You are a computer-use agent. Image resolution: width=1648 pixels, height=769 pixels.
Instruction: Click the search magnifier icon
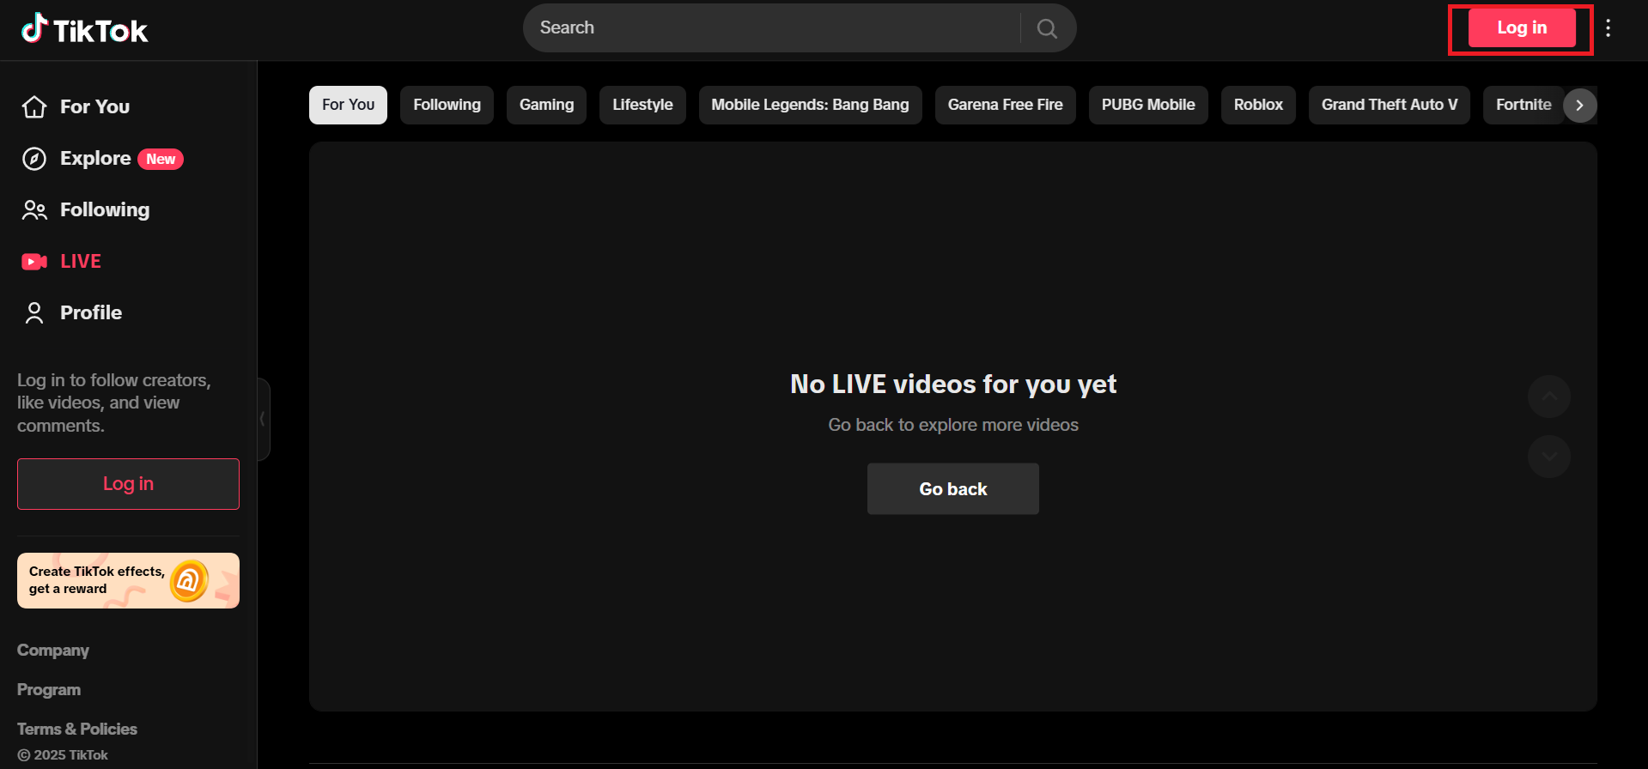pyautogui.click(x=1047, y=28)
